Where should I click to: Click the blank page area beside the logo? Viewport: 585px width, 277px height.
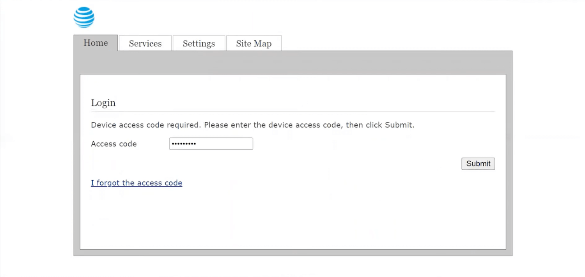point(273,18)
